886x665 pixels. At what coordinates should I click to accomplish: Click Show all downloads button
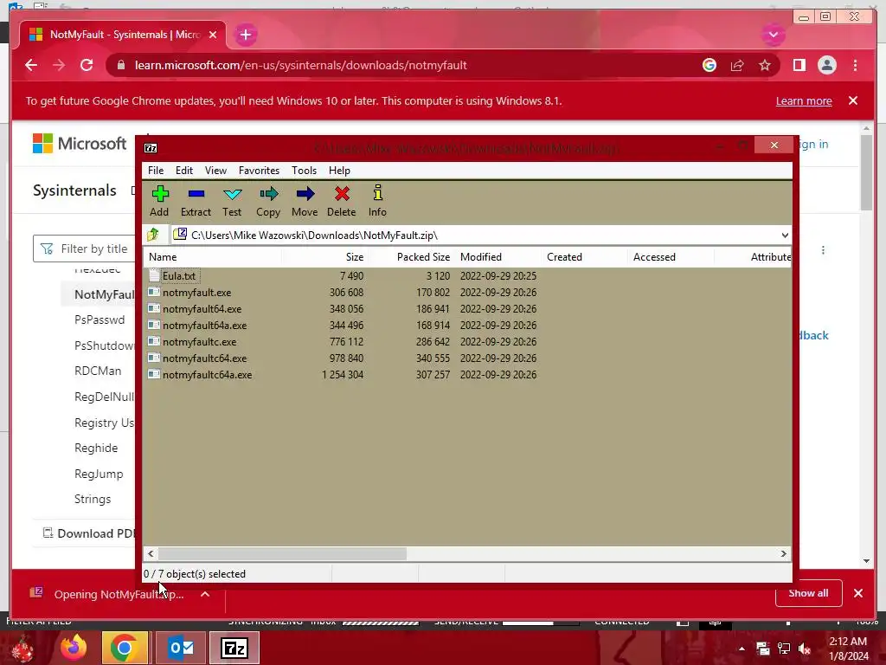coord(809,593)
